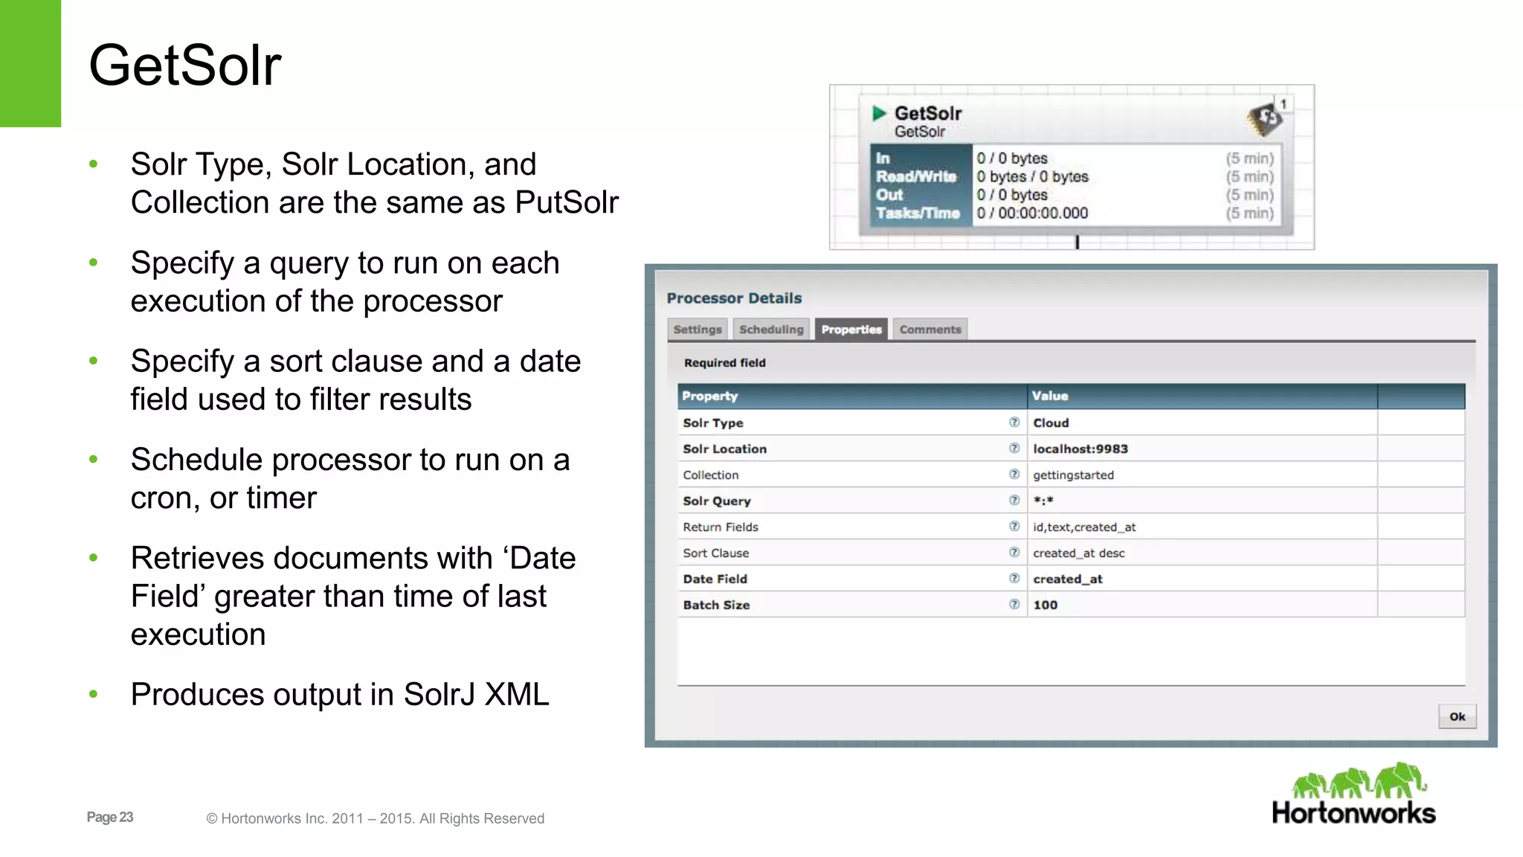The image size is (1523, 857).
Task: Click help icon beside Solr Type
Action: 1014,423
